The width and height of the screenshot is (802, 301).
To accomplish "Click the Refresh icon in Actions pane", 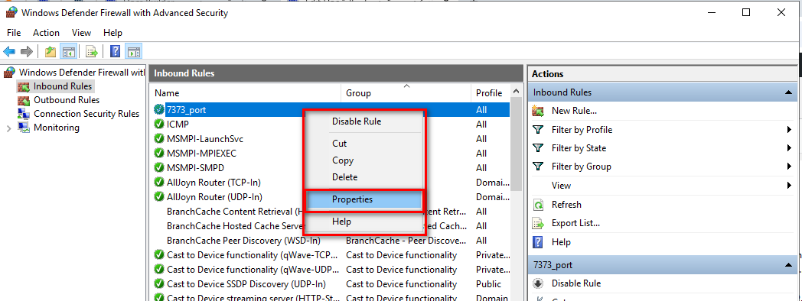I will pos(538,205).
